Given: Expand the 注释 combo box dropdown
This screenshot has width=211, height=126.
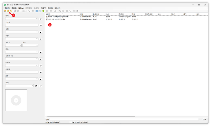Looking at the screenshot, I should coord(37,79).
